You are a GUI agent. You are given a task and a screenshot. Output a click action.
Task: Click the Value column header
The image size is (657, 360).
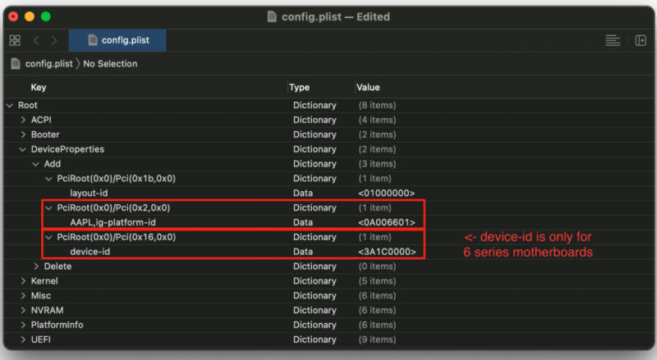coord(368,88)
